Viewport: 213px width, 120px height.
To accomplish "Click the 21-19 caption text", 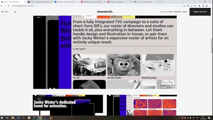I will tap(76, 78).
